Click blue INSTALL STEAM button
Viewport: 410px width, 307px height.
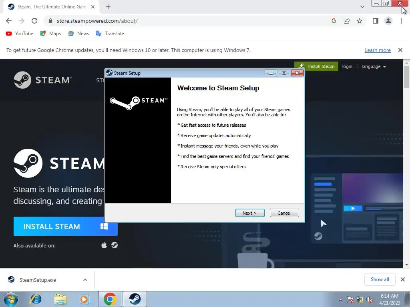65,226
